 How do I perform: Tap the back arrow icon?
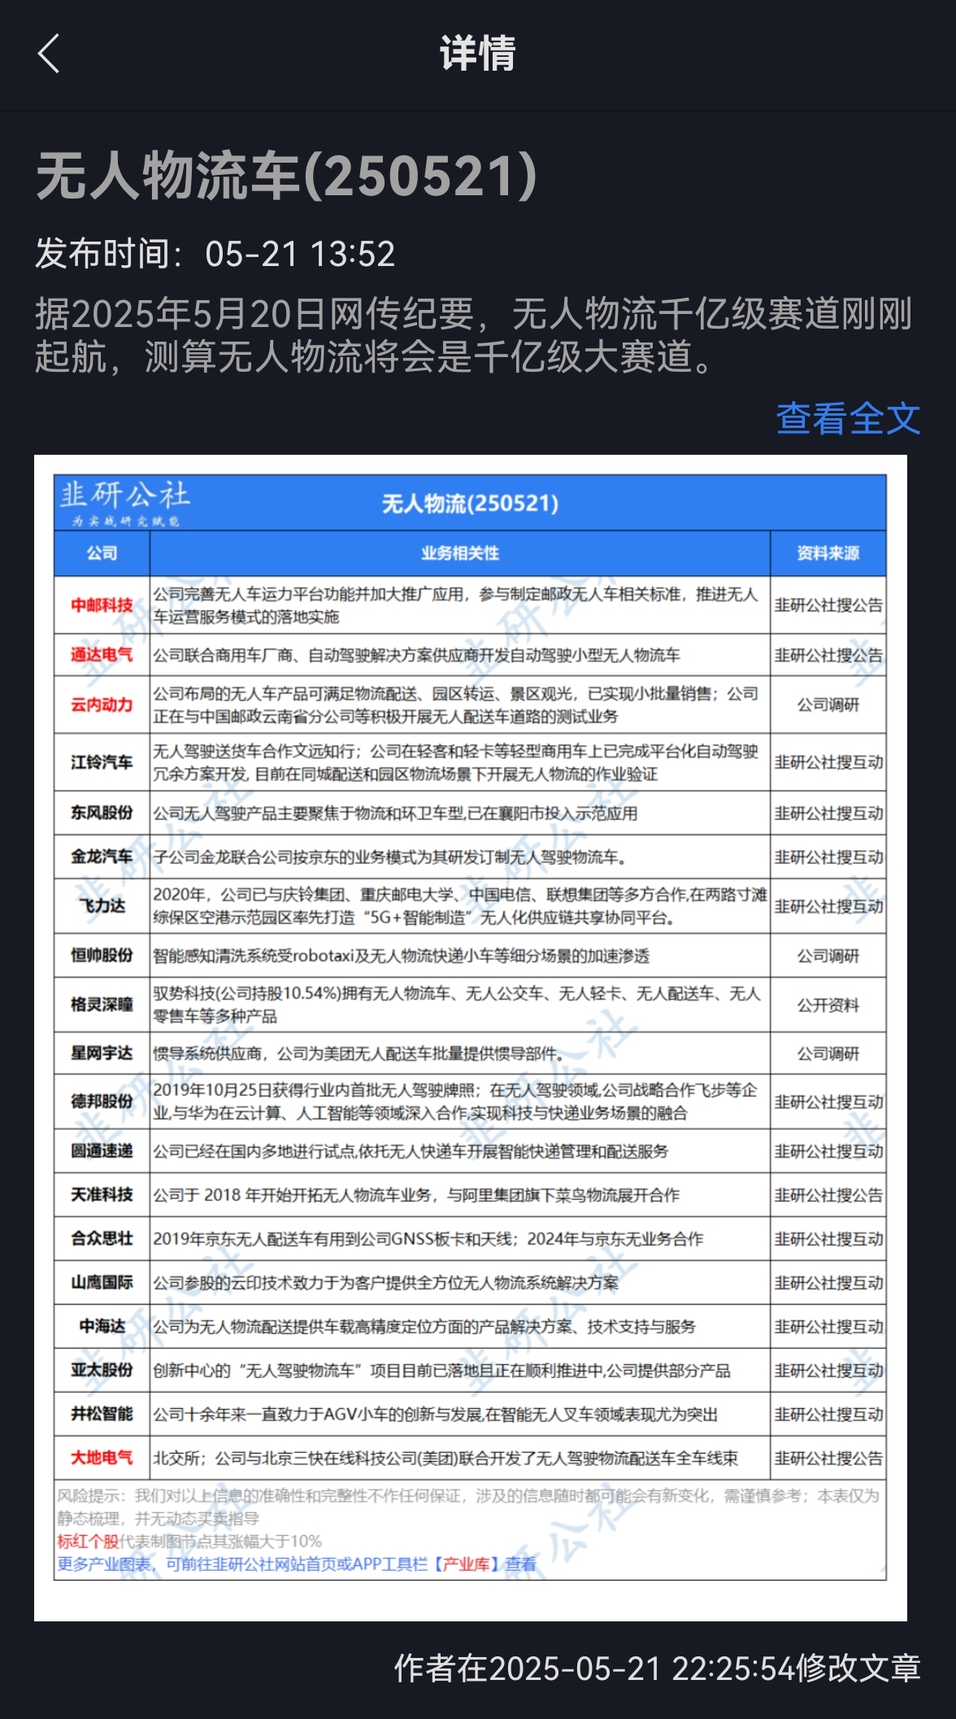coord(49,54)
